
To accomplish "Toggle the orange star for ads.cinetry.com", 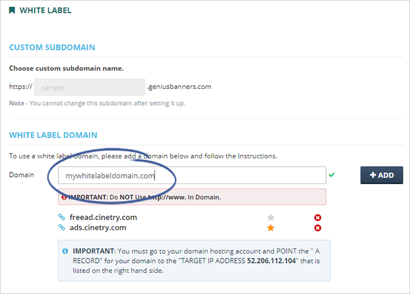I will (270, 228).
